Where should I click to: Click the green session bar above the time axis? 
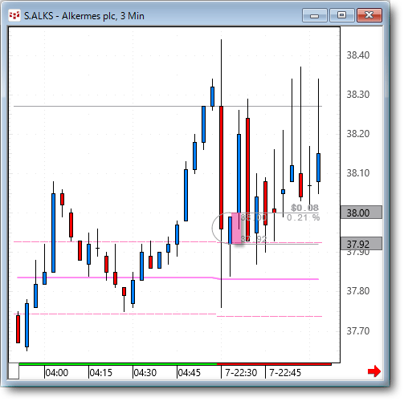pyautogui.click(x=118, y=364)
